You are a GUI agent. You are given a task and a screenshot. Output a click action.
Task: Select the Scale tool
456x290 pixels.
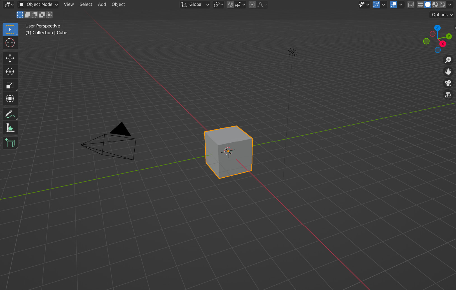click(10, 85)
